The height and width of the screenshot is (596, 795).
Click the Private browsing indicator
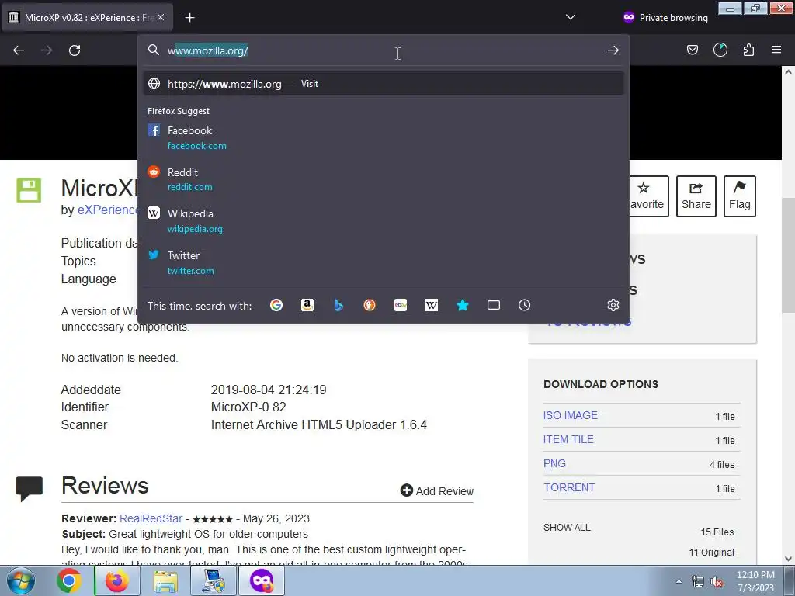click(x=665, y=17)
